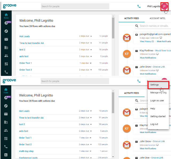171x159 pixels.
Task: Expand multi day step's step due arrow
Action: pyautogui.click(x=90, y=151)
